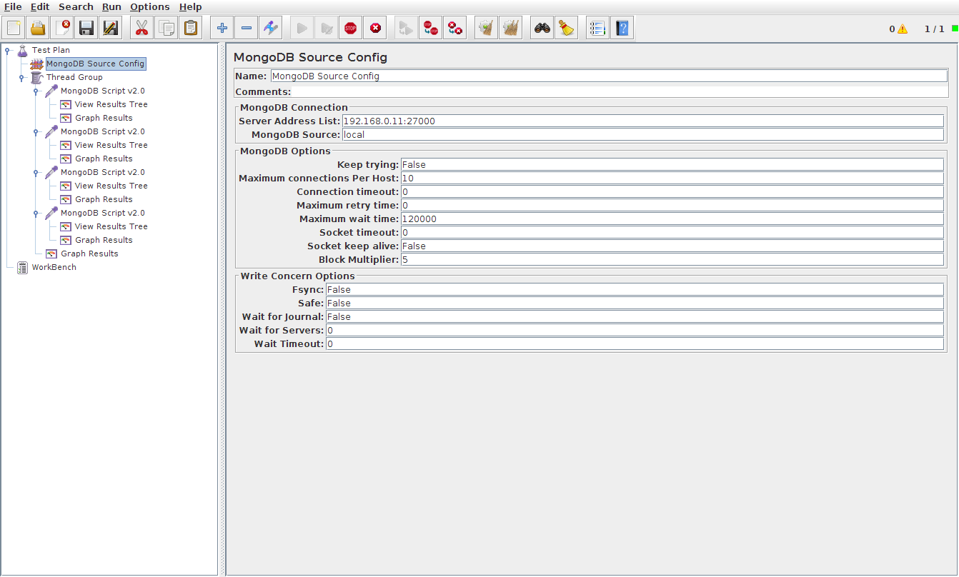The image size is (959, 577).
Task: Click the Wait for Servers field
Action: click(635, 330)
